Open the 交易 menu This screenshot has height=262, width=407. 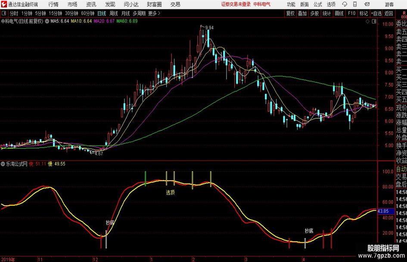click(x=175, y=4)
